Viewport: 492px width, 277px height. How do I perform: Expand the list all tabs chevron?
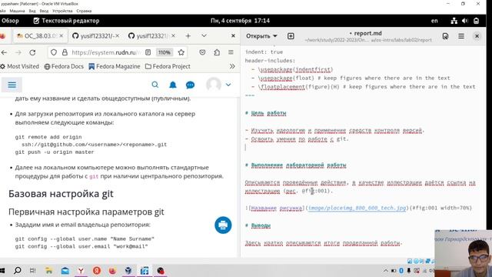click(204, 36)
